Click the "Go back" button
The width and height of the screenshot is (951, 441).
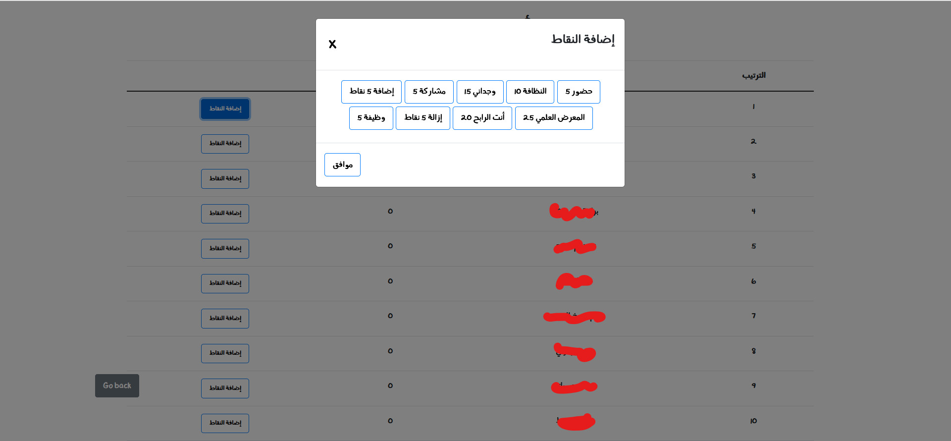[117, 386]
